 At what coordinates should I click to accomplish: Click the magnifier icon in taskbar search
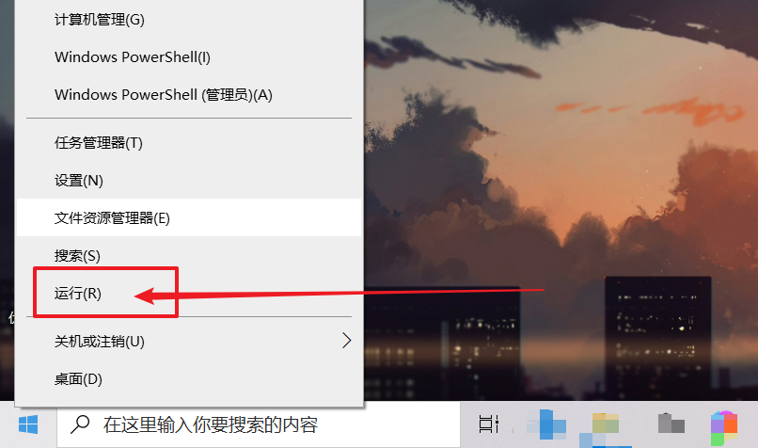pos(80,424)
